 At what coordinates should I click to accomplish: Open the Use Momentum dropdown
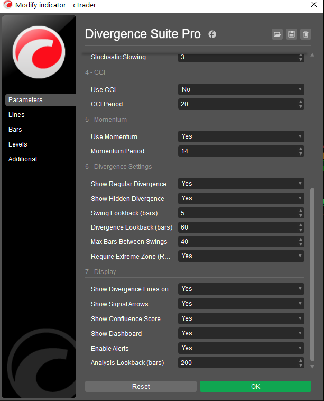241,136
